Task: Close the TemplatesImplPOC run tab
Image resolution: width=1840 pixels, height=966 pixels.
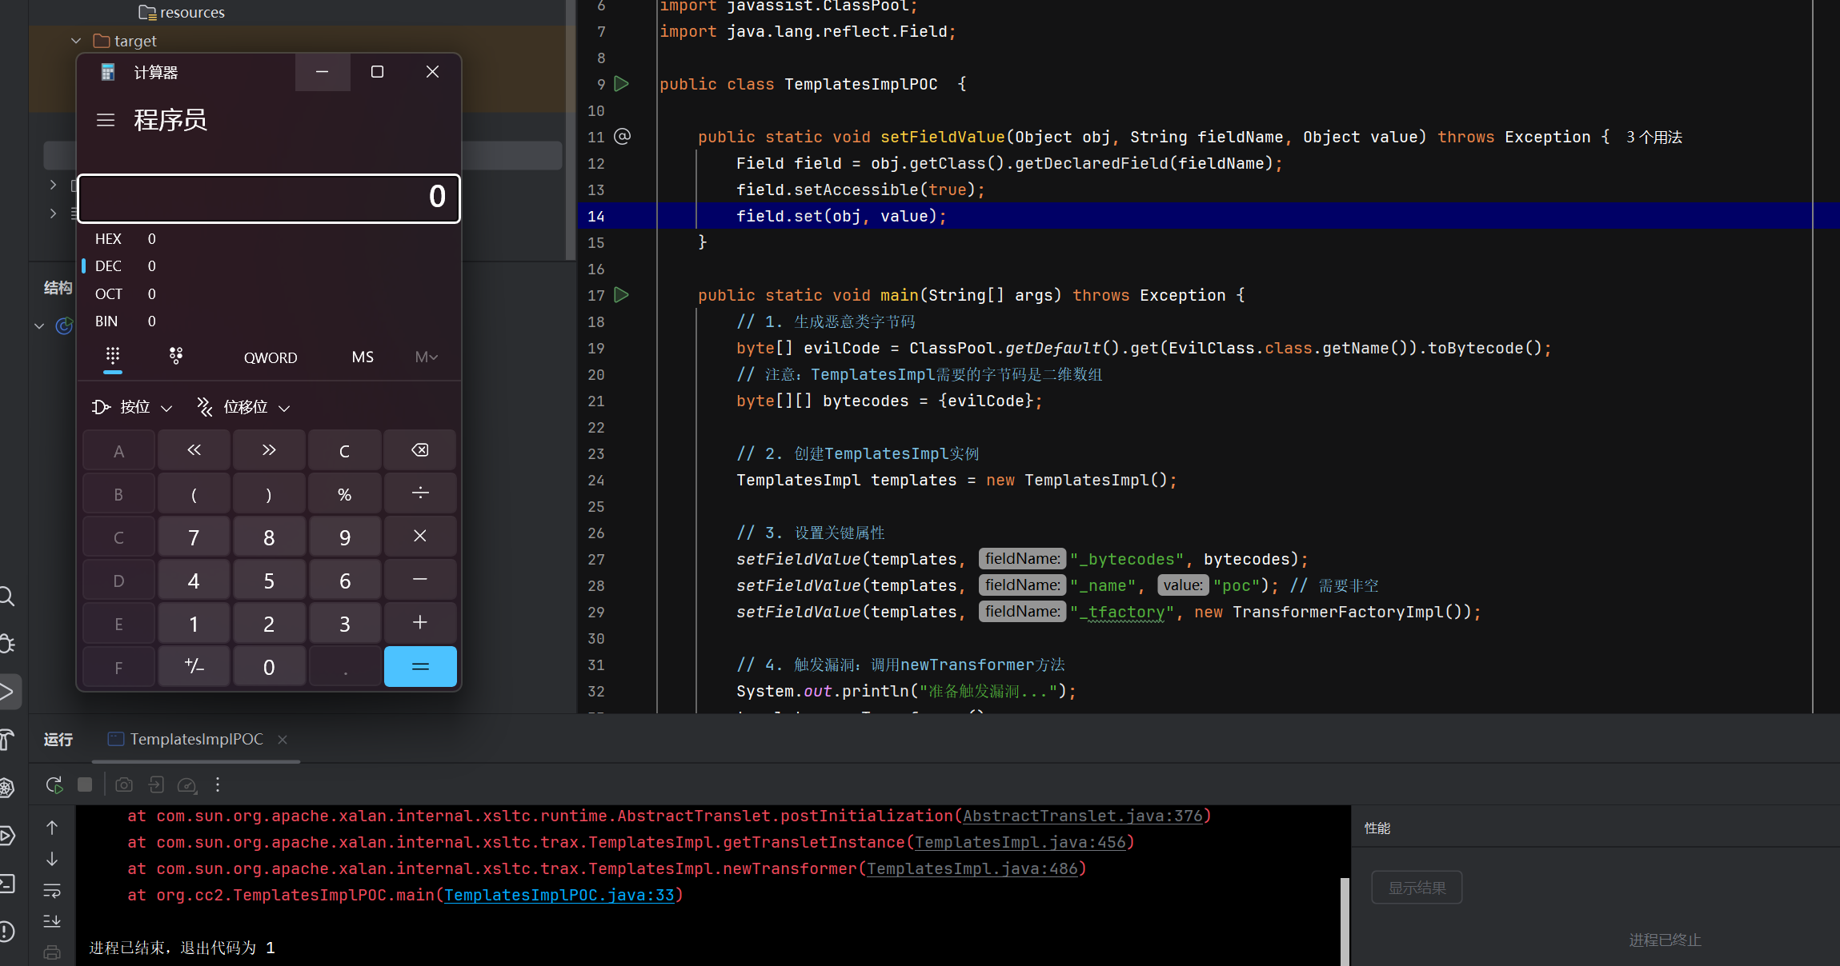Action: [x=283, y=740]
